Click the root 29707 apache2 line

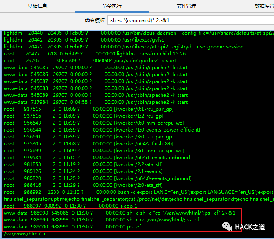[90, 61]
